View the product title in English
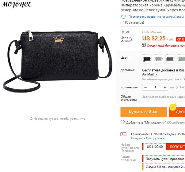The width and height of the screenshot is (185, 172). [x=156, y=17]
